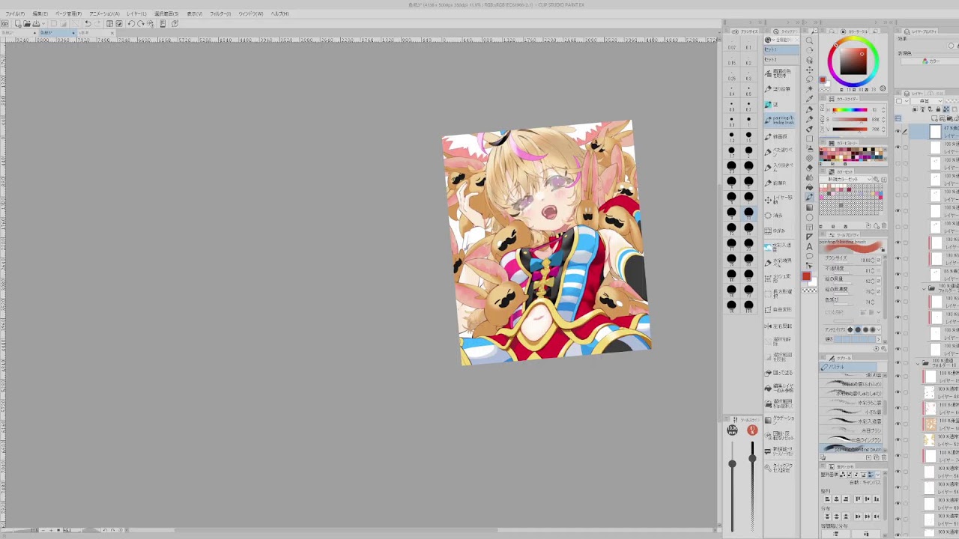Screen dimensions: 959x539
Task: Open the help question mark icon
Action: click(x=175, y=24)
